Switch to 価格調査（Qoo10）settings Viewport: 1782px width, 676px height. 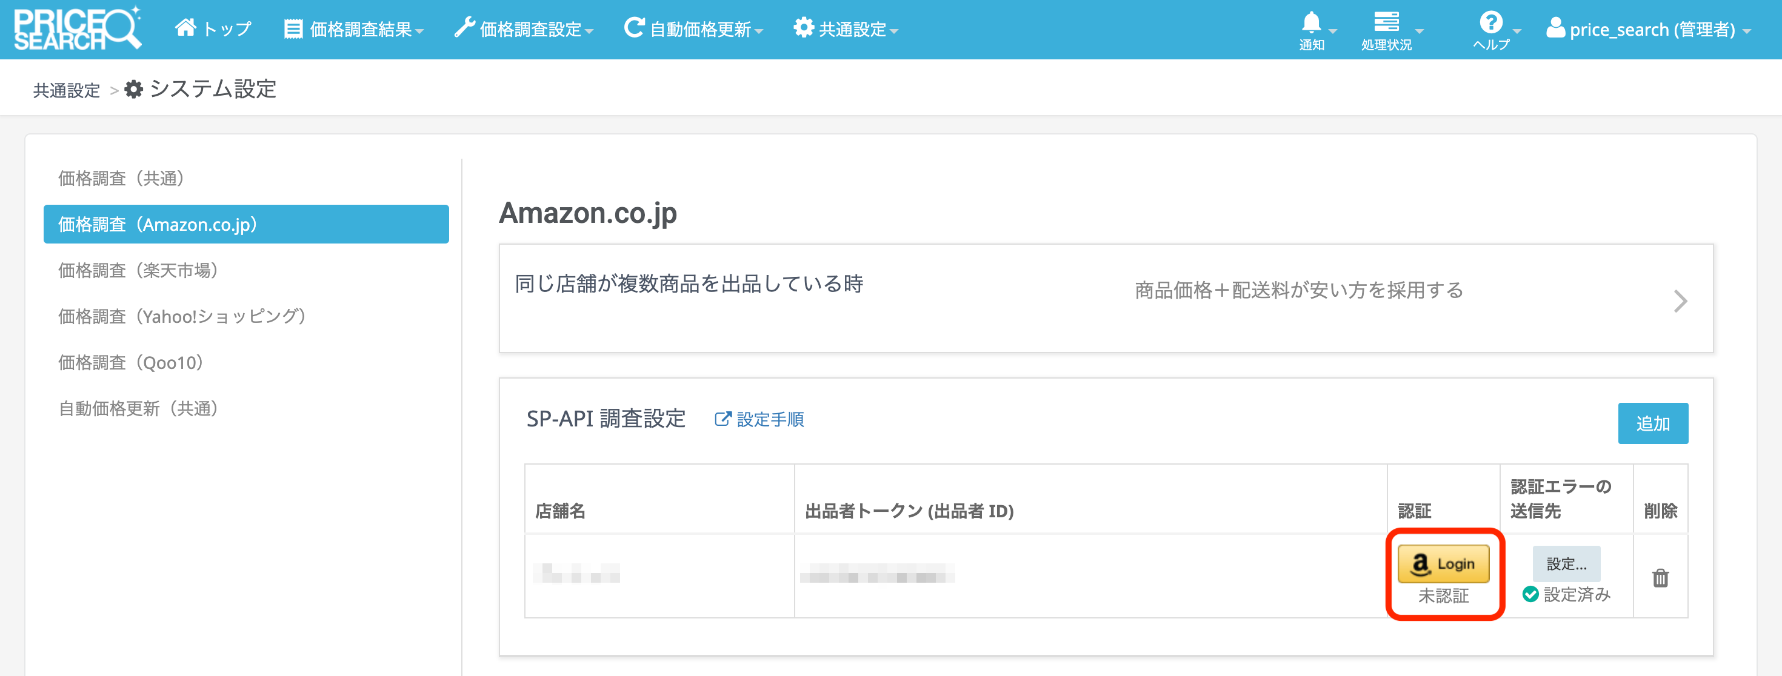point(131,363)
